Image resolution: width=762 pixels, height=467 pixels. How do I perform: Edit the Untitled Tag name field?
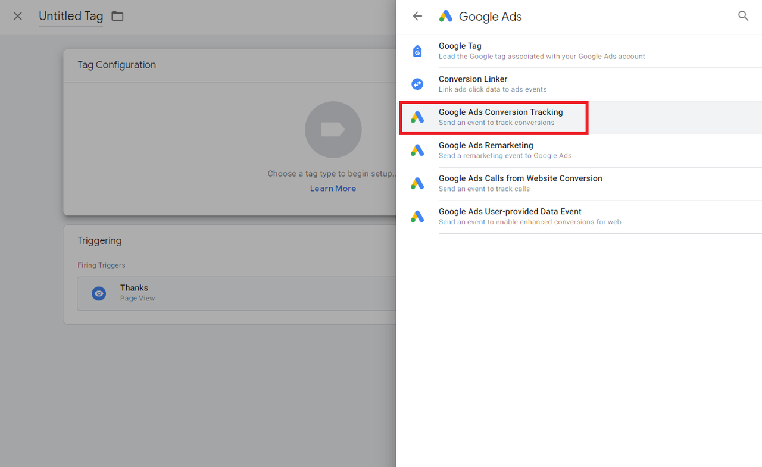pos(71,17)
